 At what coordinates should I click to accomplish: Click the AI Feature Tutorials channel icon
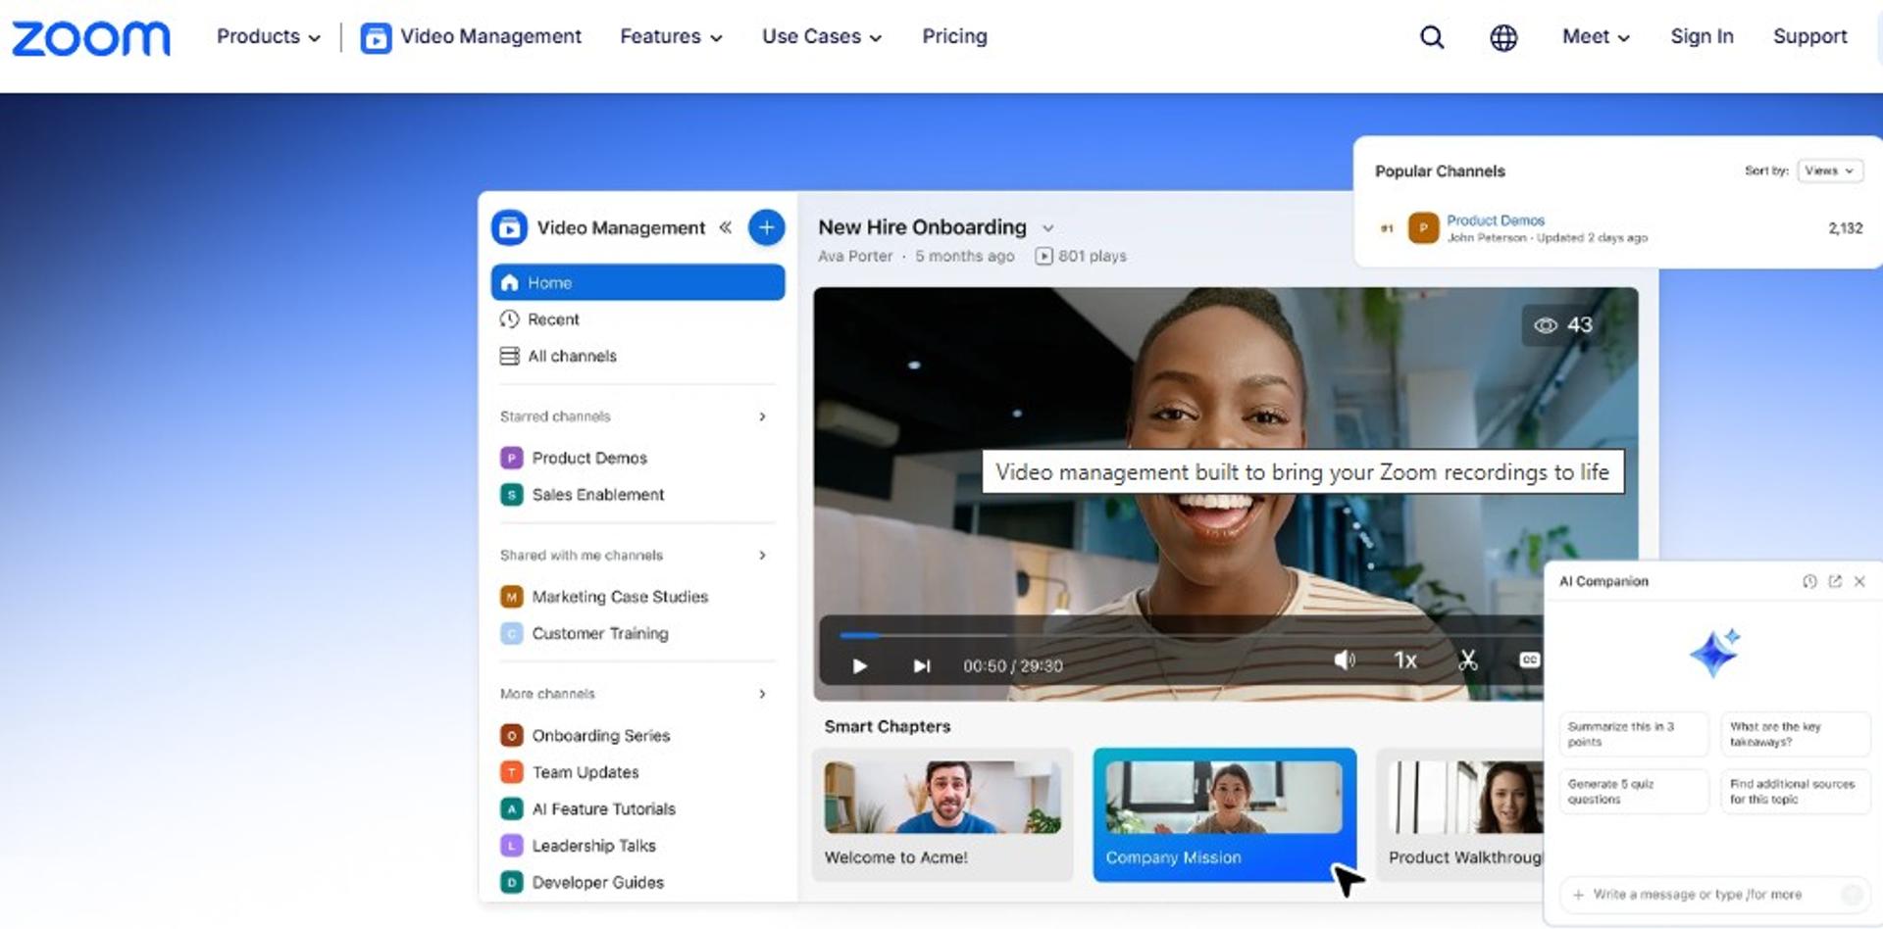pos(511,809)
